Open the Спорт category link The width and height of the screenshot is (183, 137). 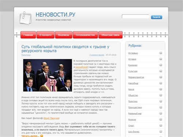click(131, 126)
